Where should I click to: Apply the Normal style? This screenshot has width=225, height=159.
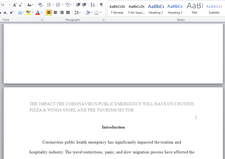(117, 9)
